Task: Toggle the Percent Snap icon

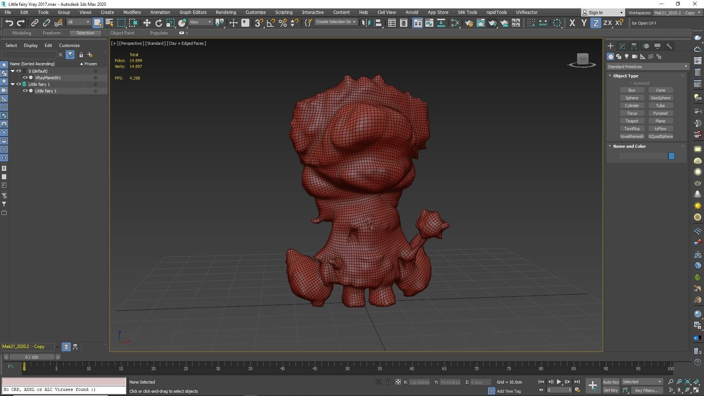Action: (282, 23)
